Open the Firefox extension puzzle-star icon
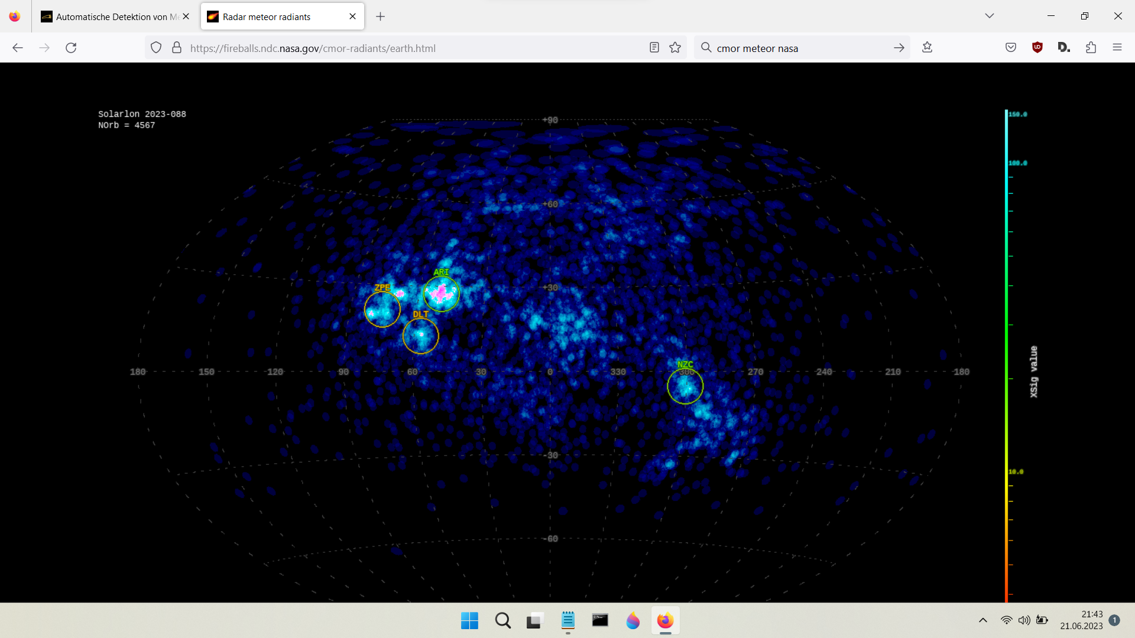Viewport: 1135px width, 638px height. (x=927, y=47)
